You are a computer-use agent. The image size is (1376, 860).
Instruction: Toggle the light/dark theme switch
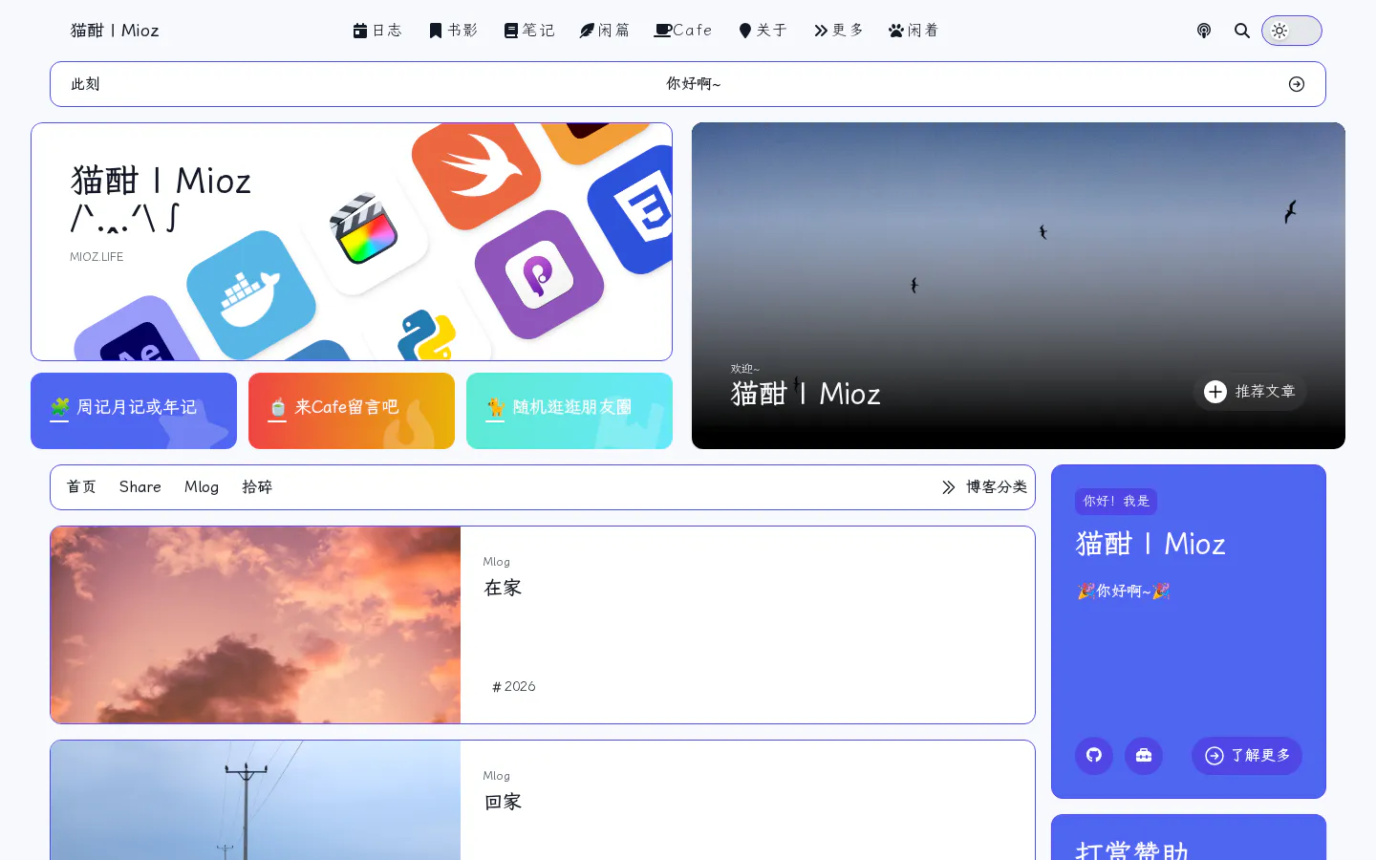coord(1292,31)
